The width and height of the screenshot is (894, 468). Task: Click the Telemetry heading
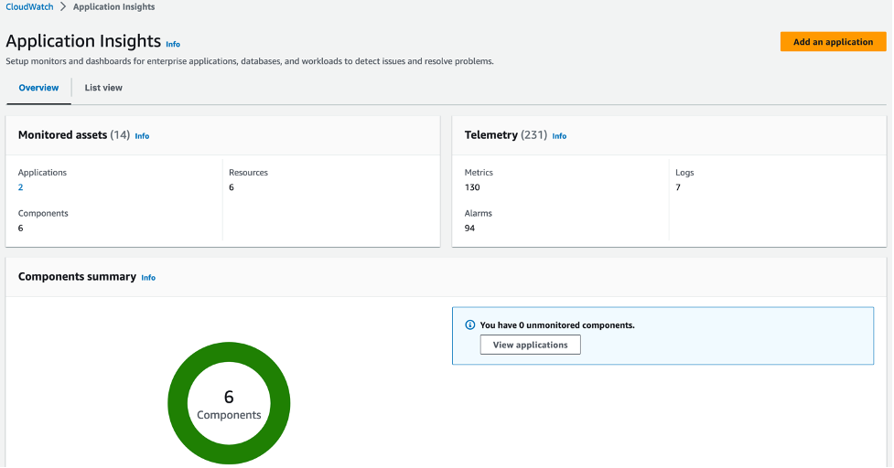point(490,135)
